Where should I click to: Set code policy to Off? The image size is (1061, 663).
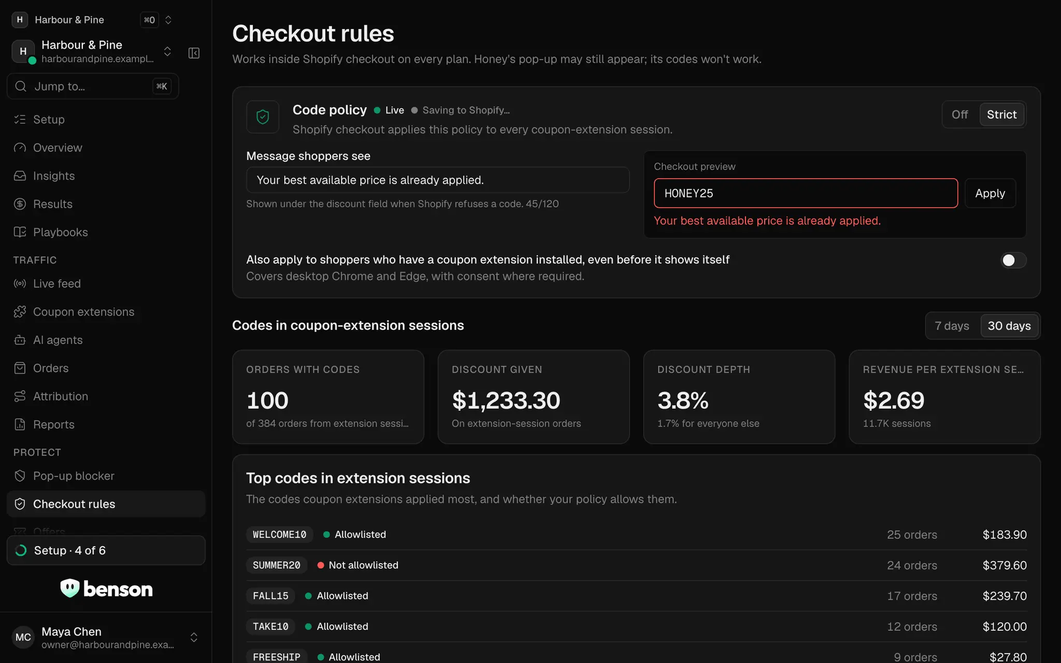pyautogui.click(x=960, y=114)
